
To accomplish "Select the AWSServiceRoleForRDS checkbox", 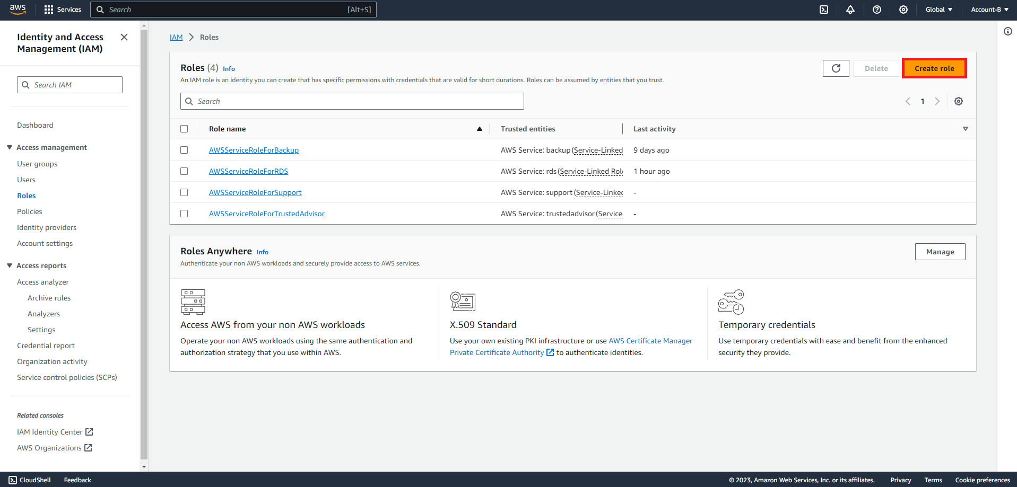I will [x=184, y=171].
